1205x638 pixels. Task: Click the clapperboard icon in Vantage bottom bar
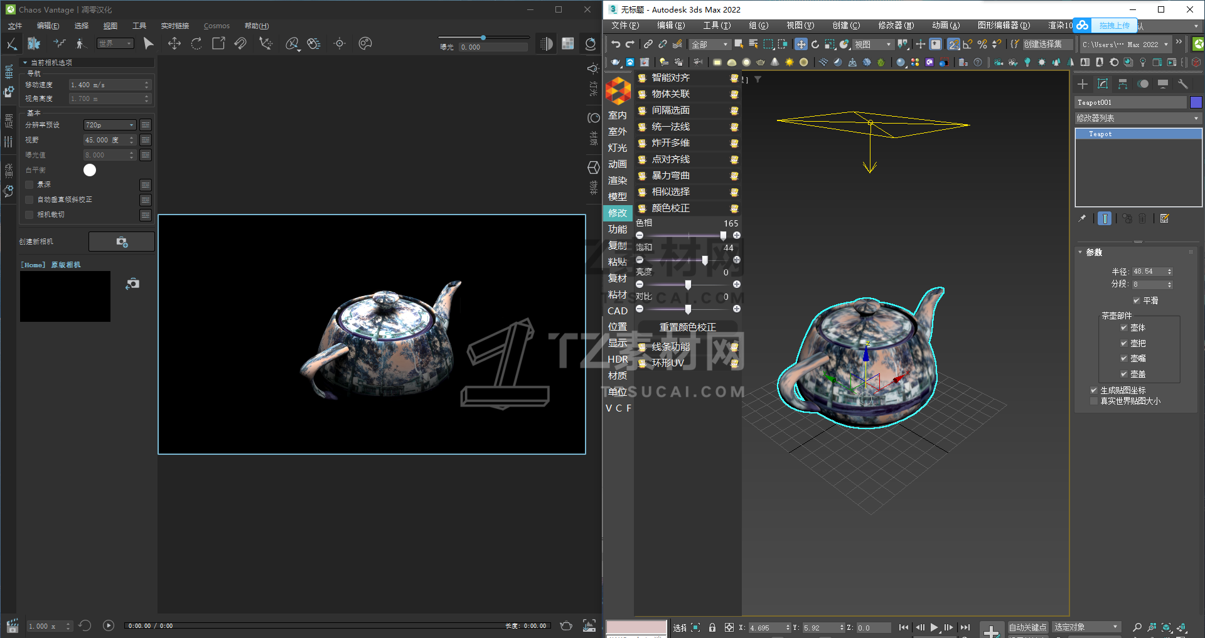coord(12,625)
